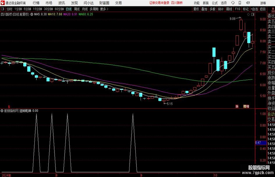Open the 公式 menu
The width and height of the screenshot is (275, 177).
(x=215, y=3)
